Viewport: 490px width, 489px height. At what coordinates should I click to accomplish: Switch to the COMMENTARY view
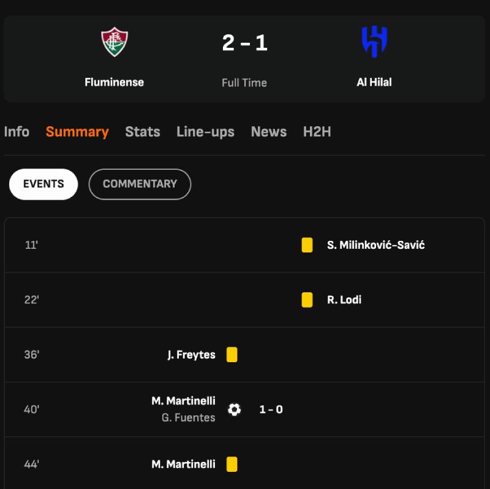(x=140, y=184)
